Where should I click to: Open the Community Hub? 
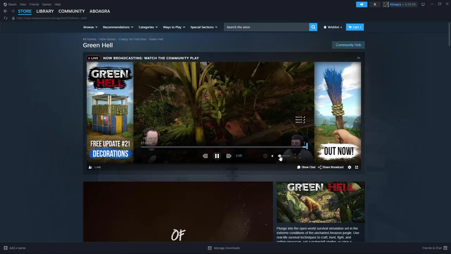point(348,45)
